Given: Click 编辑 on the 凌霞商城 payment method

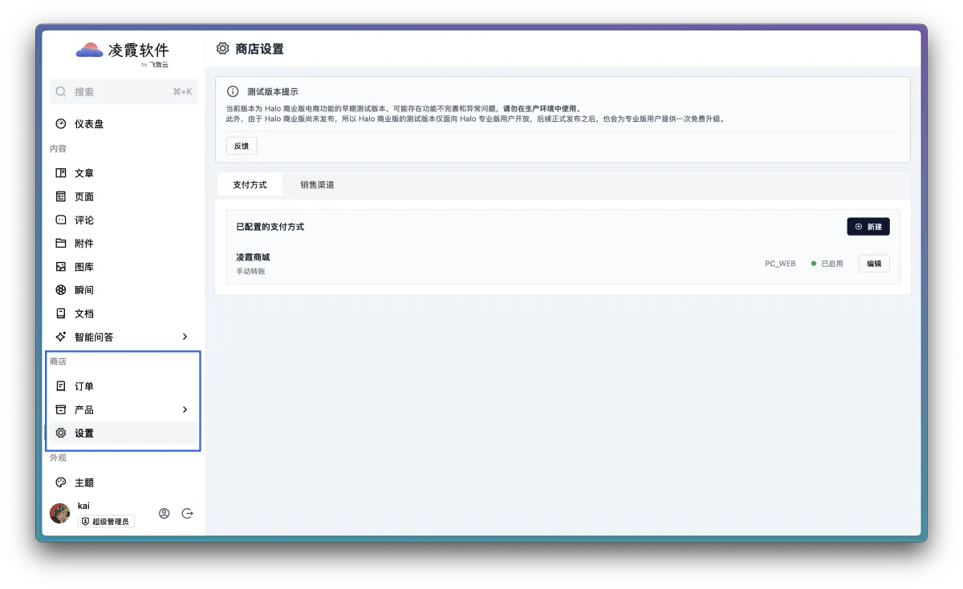Looking at the screenshot, I should click(x=873, y=263).
